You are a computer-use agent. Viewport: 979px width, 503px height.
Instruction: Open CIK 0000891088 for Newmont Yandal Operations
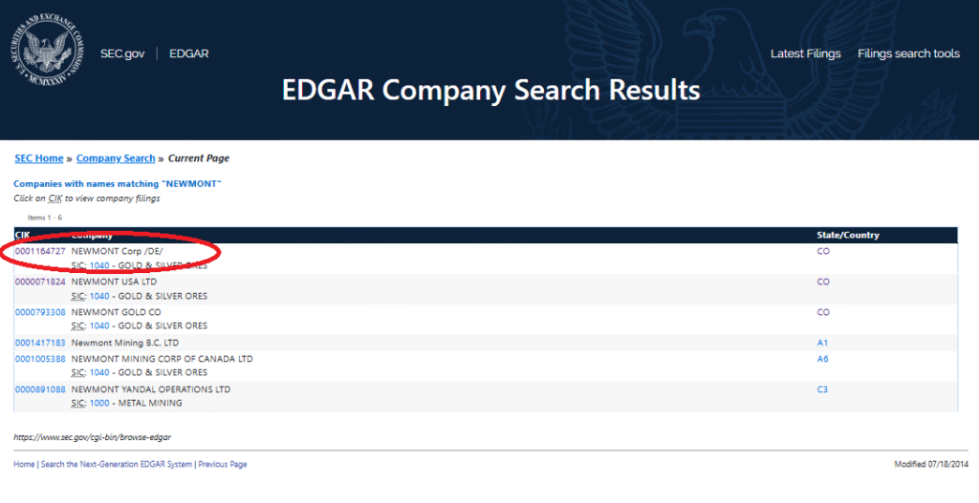pyautogui.click(x=40, y=389)
